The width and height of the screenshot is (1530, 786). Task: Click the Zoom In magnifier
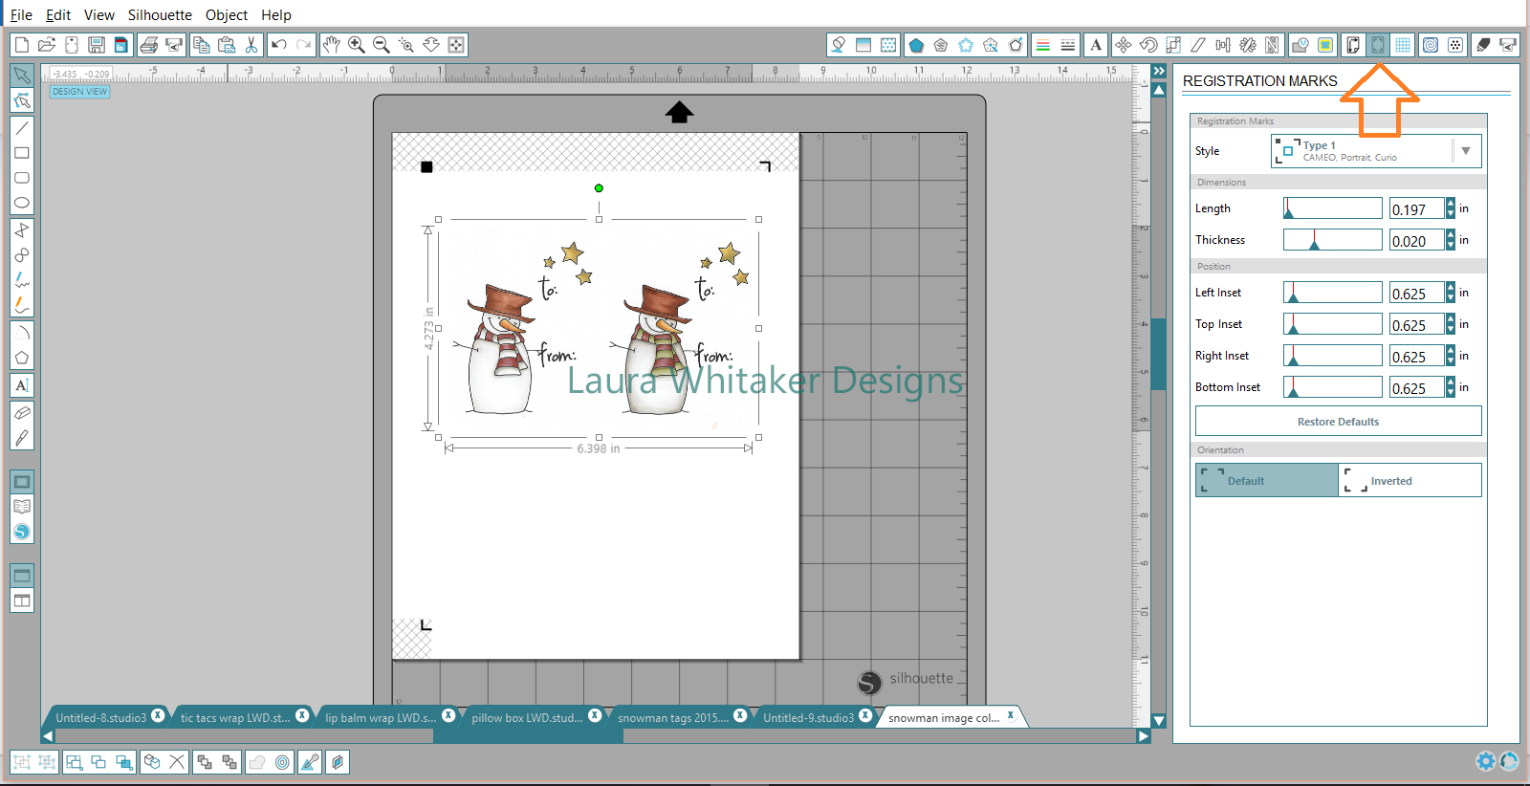coord(357,45)
